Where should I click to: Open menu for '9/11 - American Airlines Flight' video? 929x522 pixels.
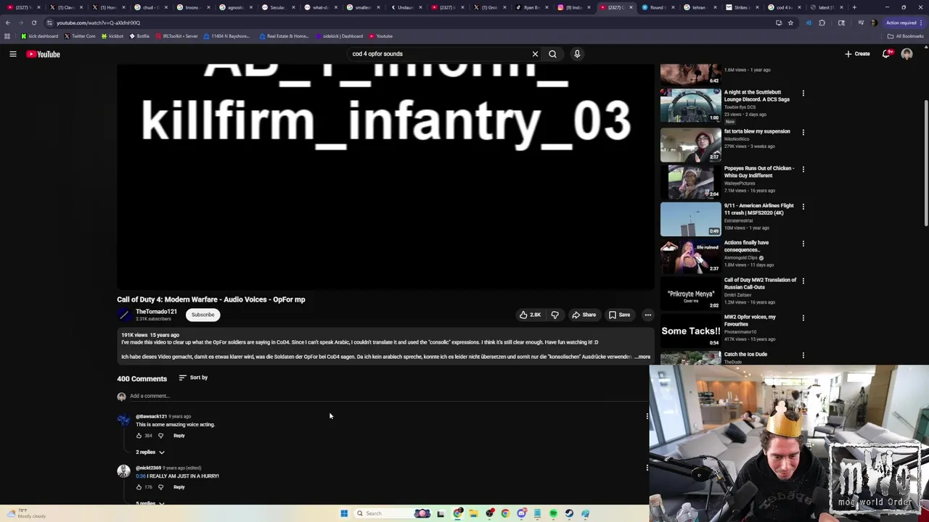coord(803,206)
